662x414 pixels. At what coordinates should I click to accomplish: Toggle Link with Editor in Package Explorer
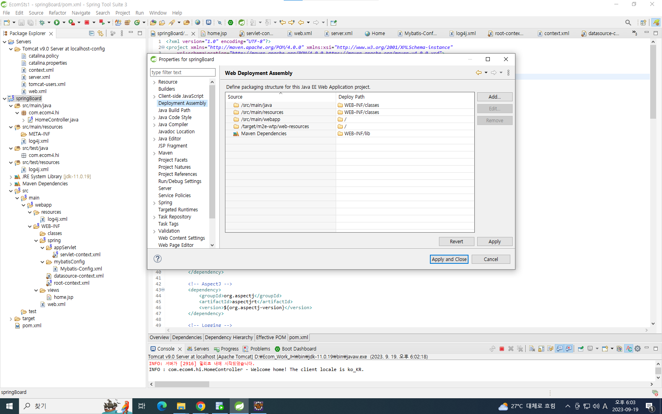coord(100,34)
